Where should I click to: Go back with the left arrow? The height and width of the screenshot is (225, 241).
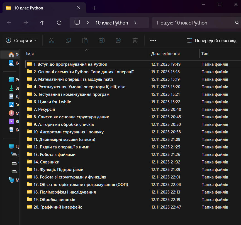(9, 23)
